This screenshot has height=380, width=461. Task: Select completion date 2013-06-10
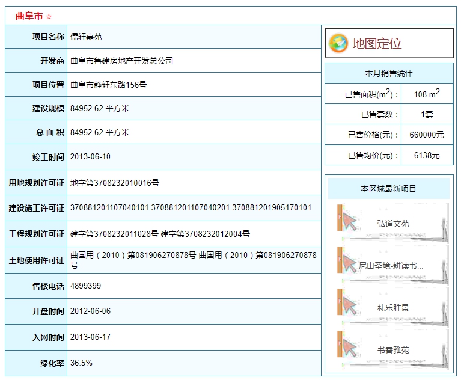90,157
